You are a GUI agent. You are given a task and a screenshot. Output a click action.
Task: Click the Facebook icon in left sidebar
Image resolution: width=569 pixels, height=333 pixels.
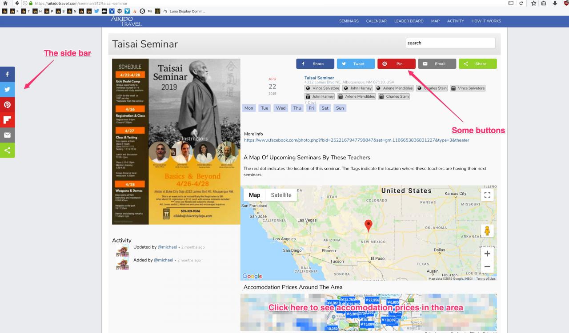[7, 75]
